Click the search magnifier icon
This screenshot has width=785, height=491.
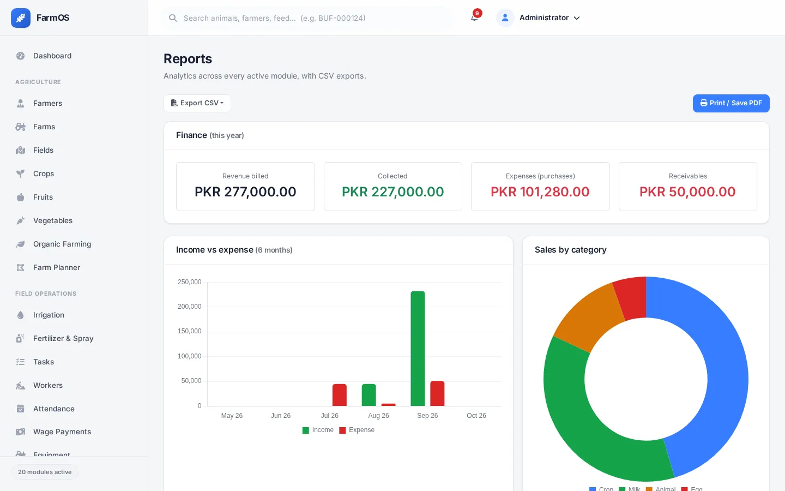[x=173, y=18]
